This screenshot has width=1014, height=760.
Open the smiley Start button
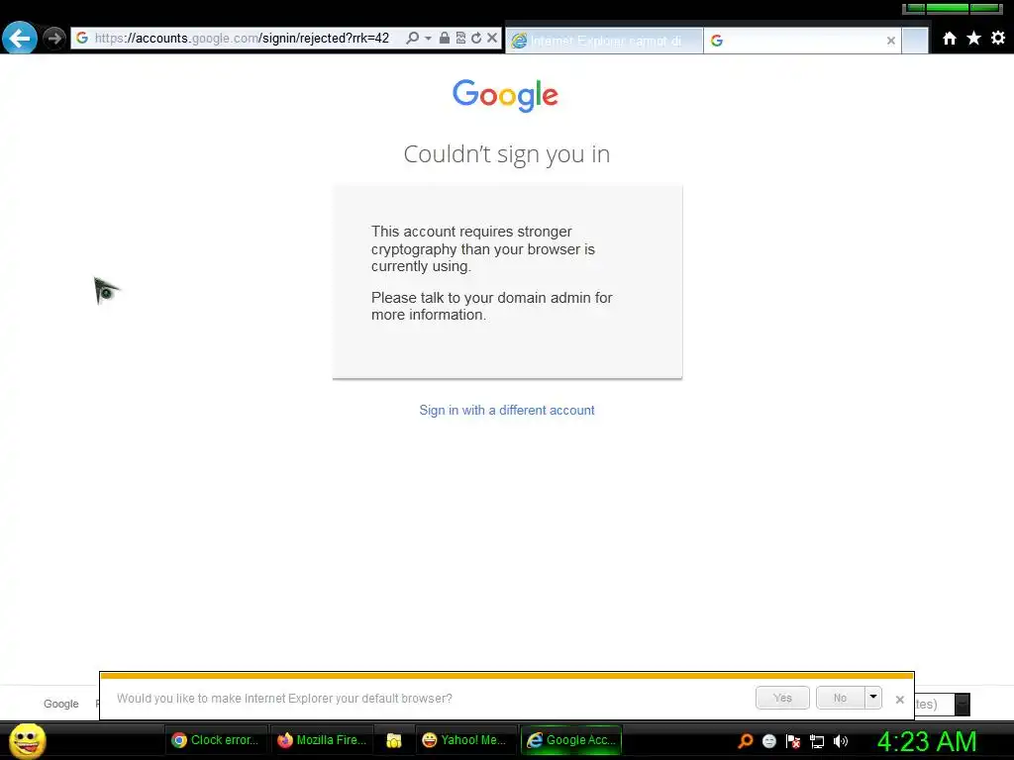(28, 740)
